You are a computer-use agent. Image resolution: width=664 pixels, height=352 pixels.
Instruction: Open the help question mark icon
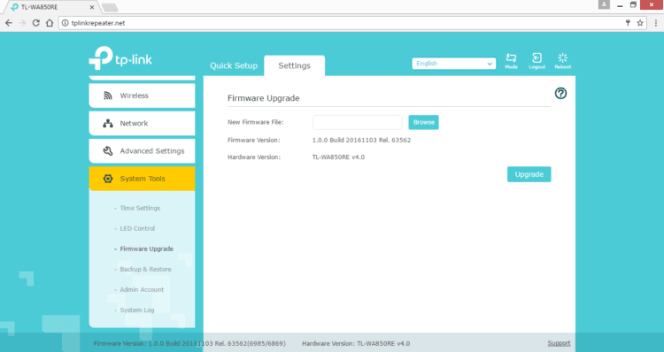[560, 93]
